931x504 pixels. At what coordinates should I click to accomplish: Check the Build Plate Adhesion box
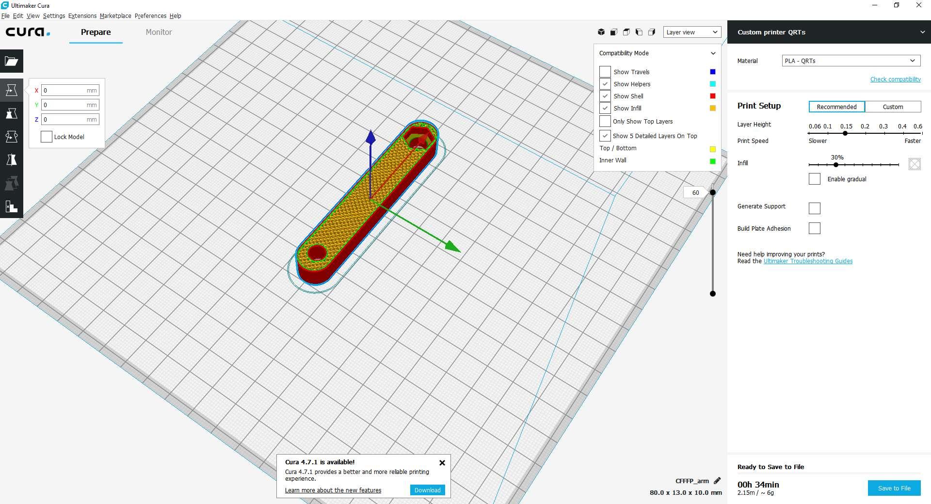(x=815, y=228)
